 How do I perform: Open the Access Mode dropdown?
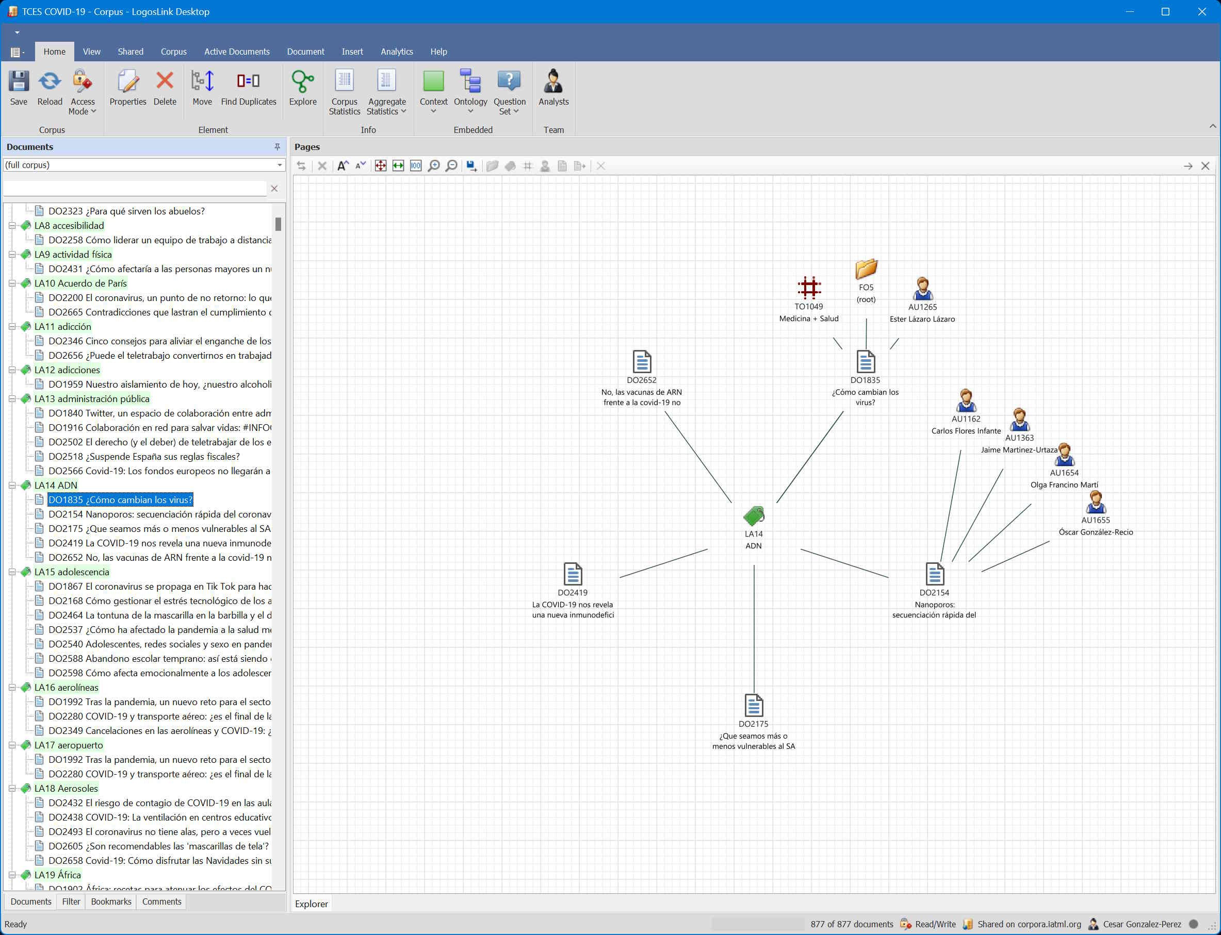coord(83,92)
